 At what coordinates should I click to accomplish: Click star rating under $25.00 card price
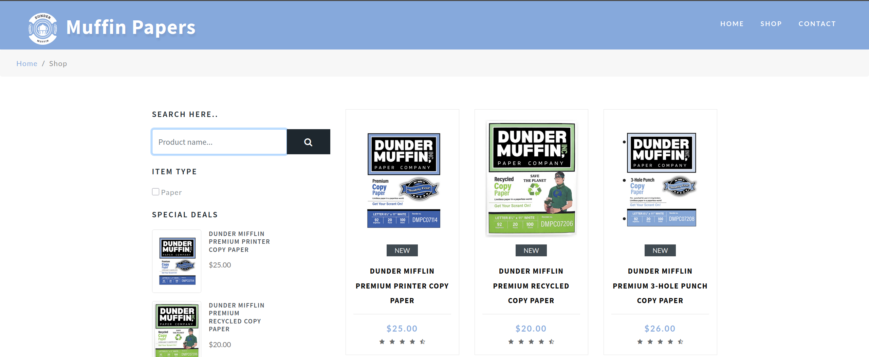(402, 342)
